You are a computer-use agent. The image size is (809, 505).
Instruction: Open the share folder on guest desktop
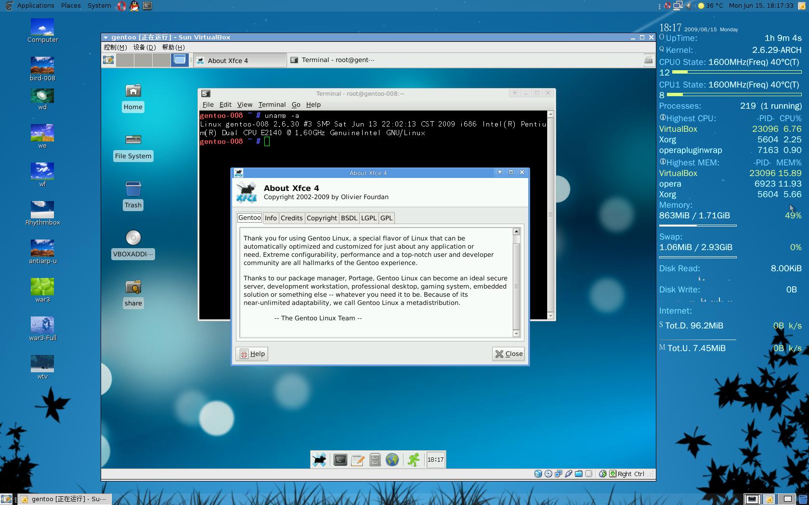coord(133,294)
